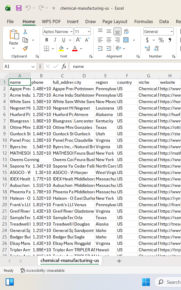Click Increase Font Size icon
Viewport: 181px width, 290px height.
(x=78, y=40)
